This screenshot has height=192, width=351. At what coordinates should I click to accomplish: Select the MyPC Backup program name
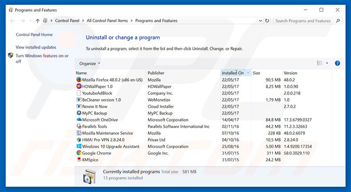pos(95,113)
